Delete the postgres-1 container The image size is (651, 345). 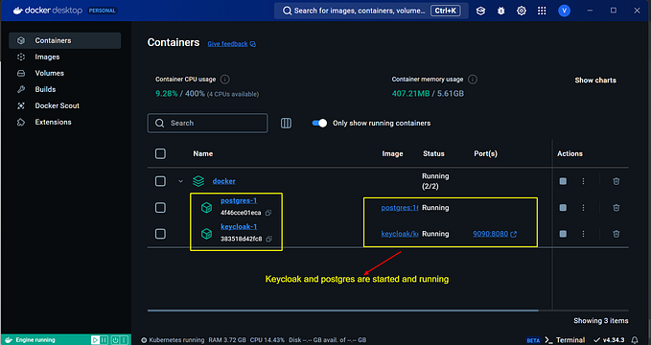point(616,208)
